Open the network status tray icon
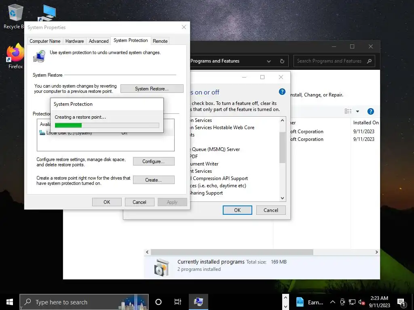The width and height of the screenshot is (414, 310). [x=352, y=302]
